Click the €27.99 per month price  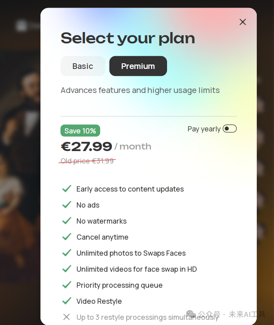coord(87,147)
